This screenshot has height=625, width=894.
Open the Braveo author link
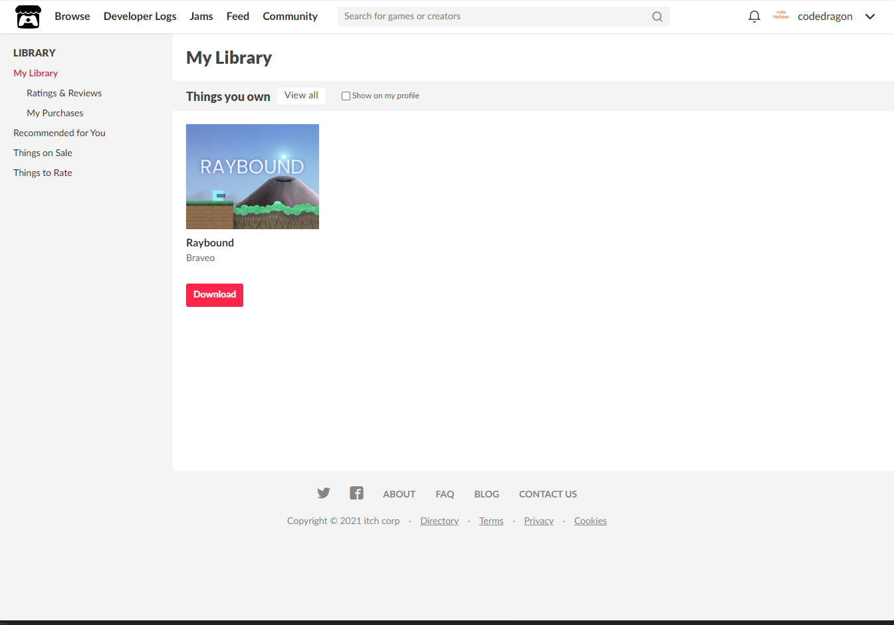(x=200, y=258)
